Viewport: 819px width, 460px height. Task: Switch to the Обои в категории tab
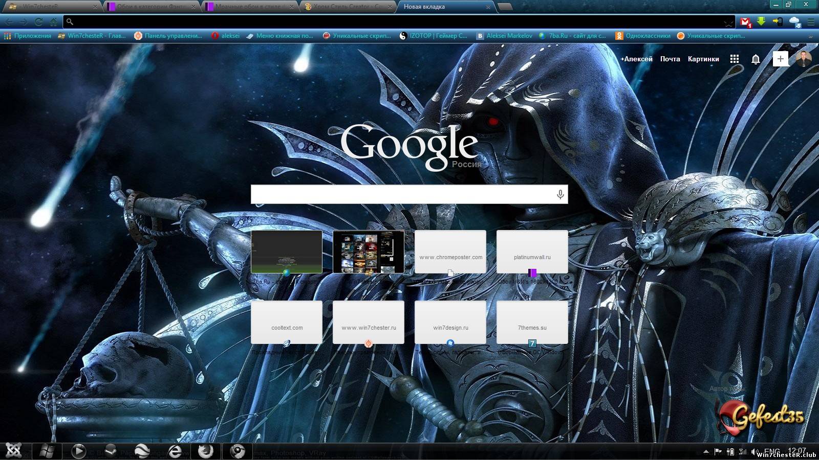pyautogui.click(x=151, y=7)
